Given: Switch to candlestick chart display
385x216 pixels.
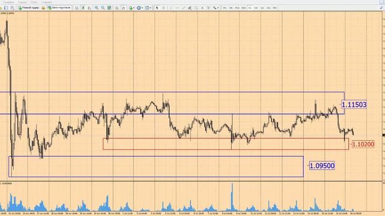Looking at the screenshot, I should pyautogui.click(x=83, y=8).
